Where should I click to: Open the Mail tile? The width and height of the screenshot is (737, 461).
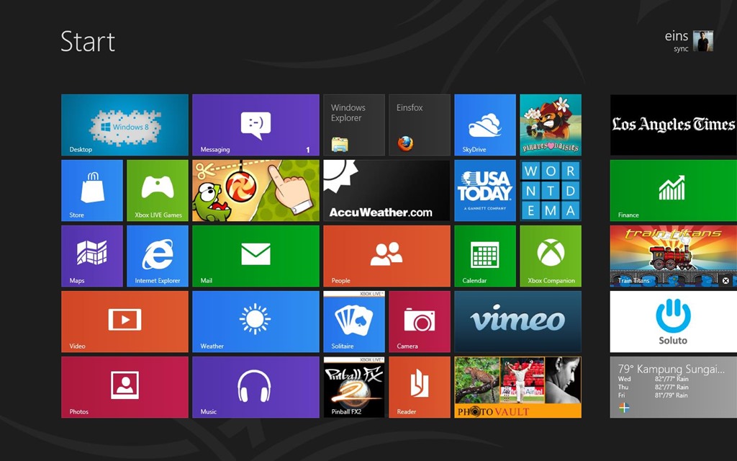coord(256,256)
